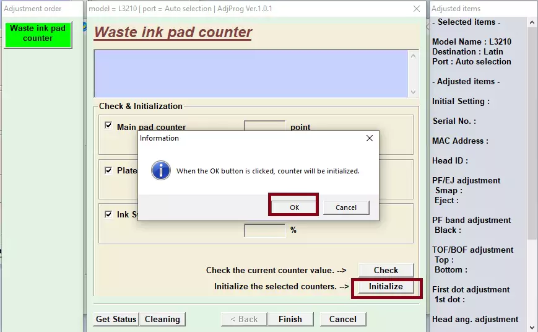The width and height of the screenshot is (538, 332).
Task: Click Cancel in the Information dialog
Action: coord(346,207)
